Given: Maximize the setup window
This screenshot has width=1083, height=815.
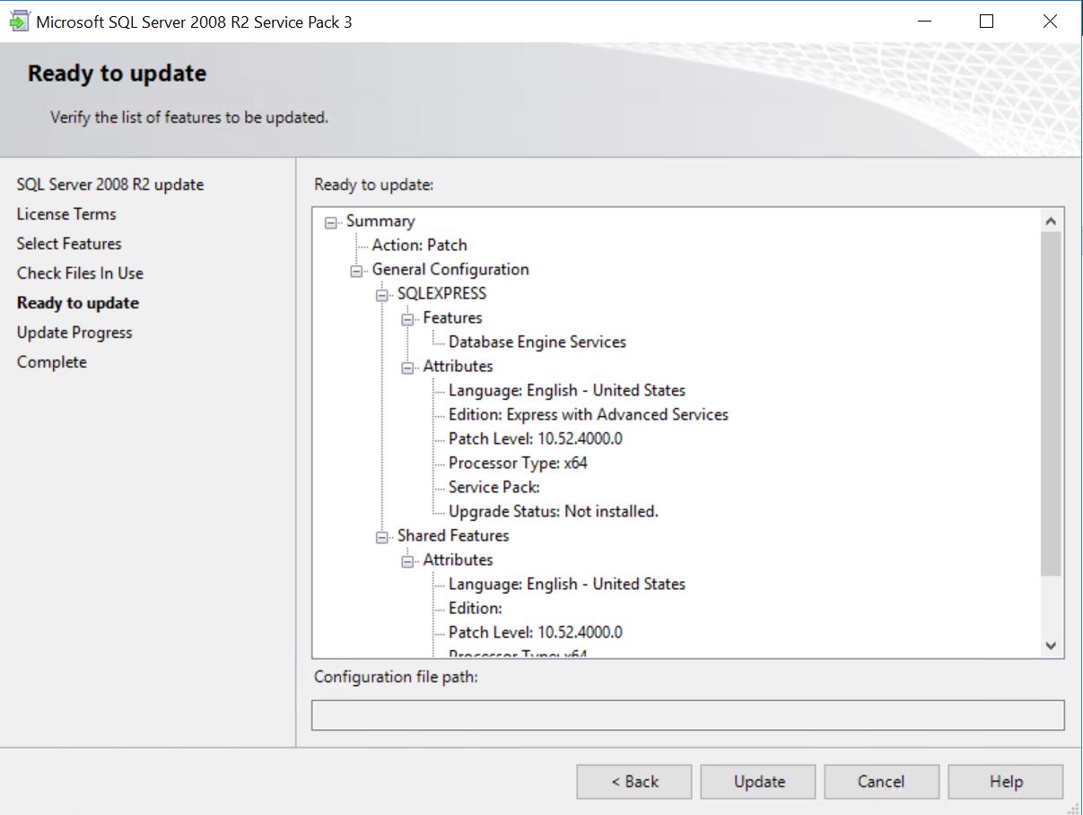Looking at the screenshot, I should (x=986, y=22).
